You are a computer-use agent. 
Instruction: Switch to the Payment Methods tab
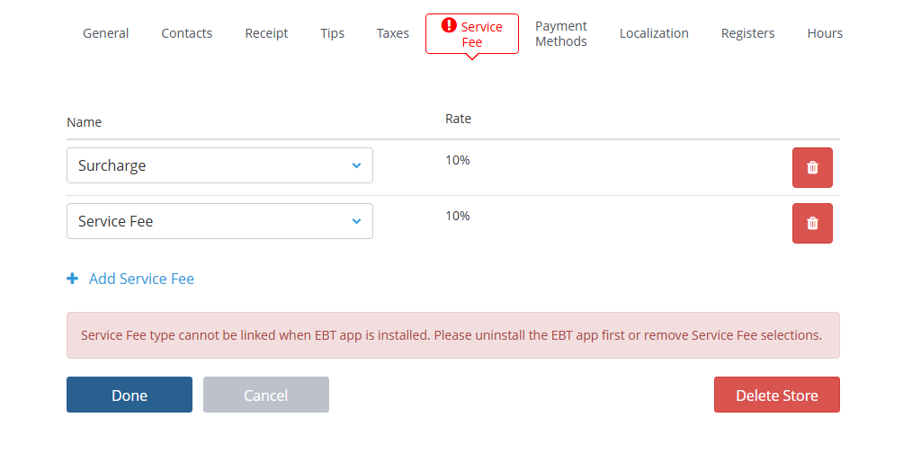561,34
